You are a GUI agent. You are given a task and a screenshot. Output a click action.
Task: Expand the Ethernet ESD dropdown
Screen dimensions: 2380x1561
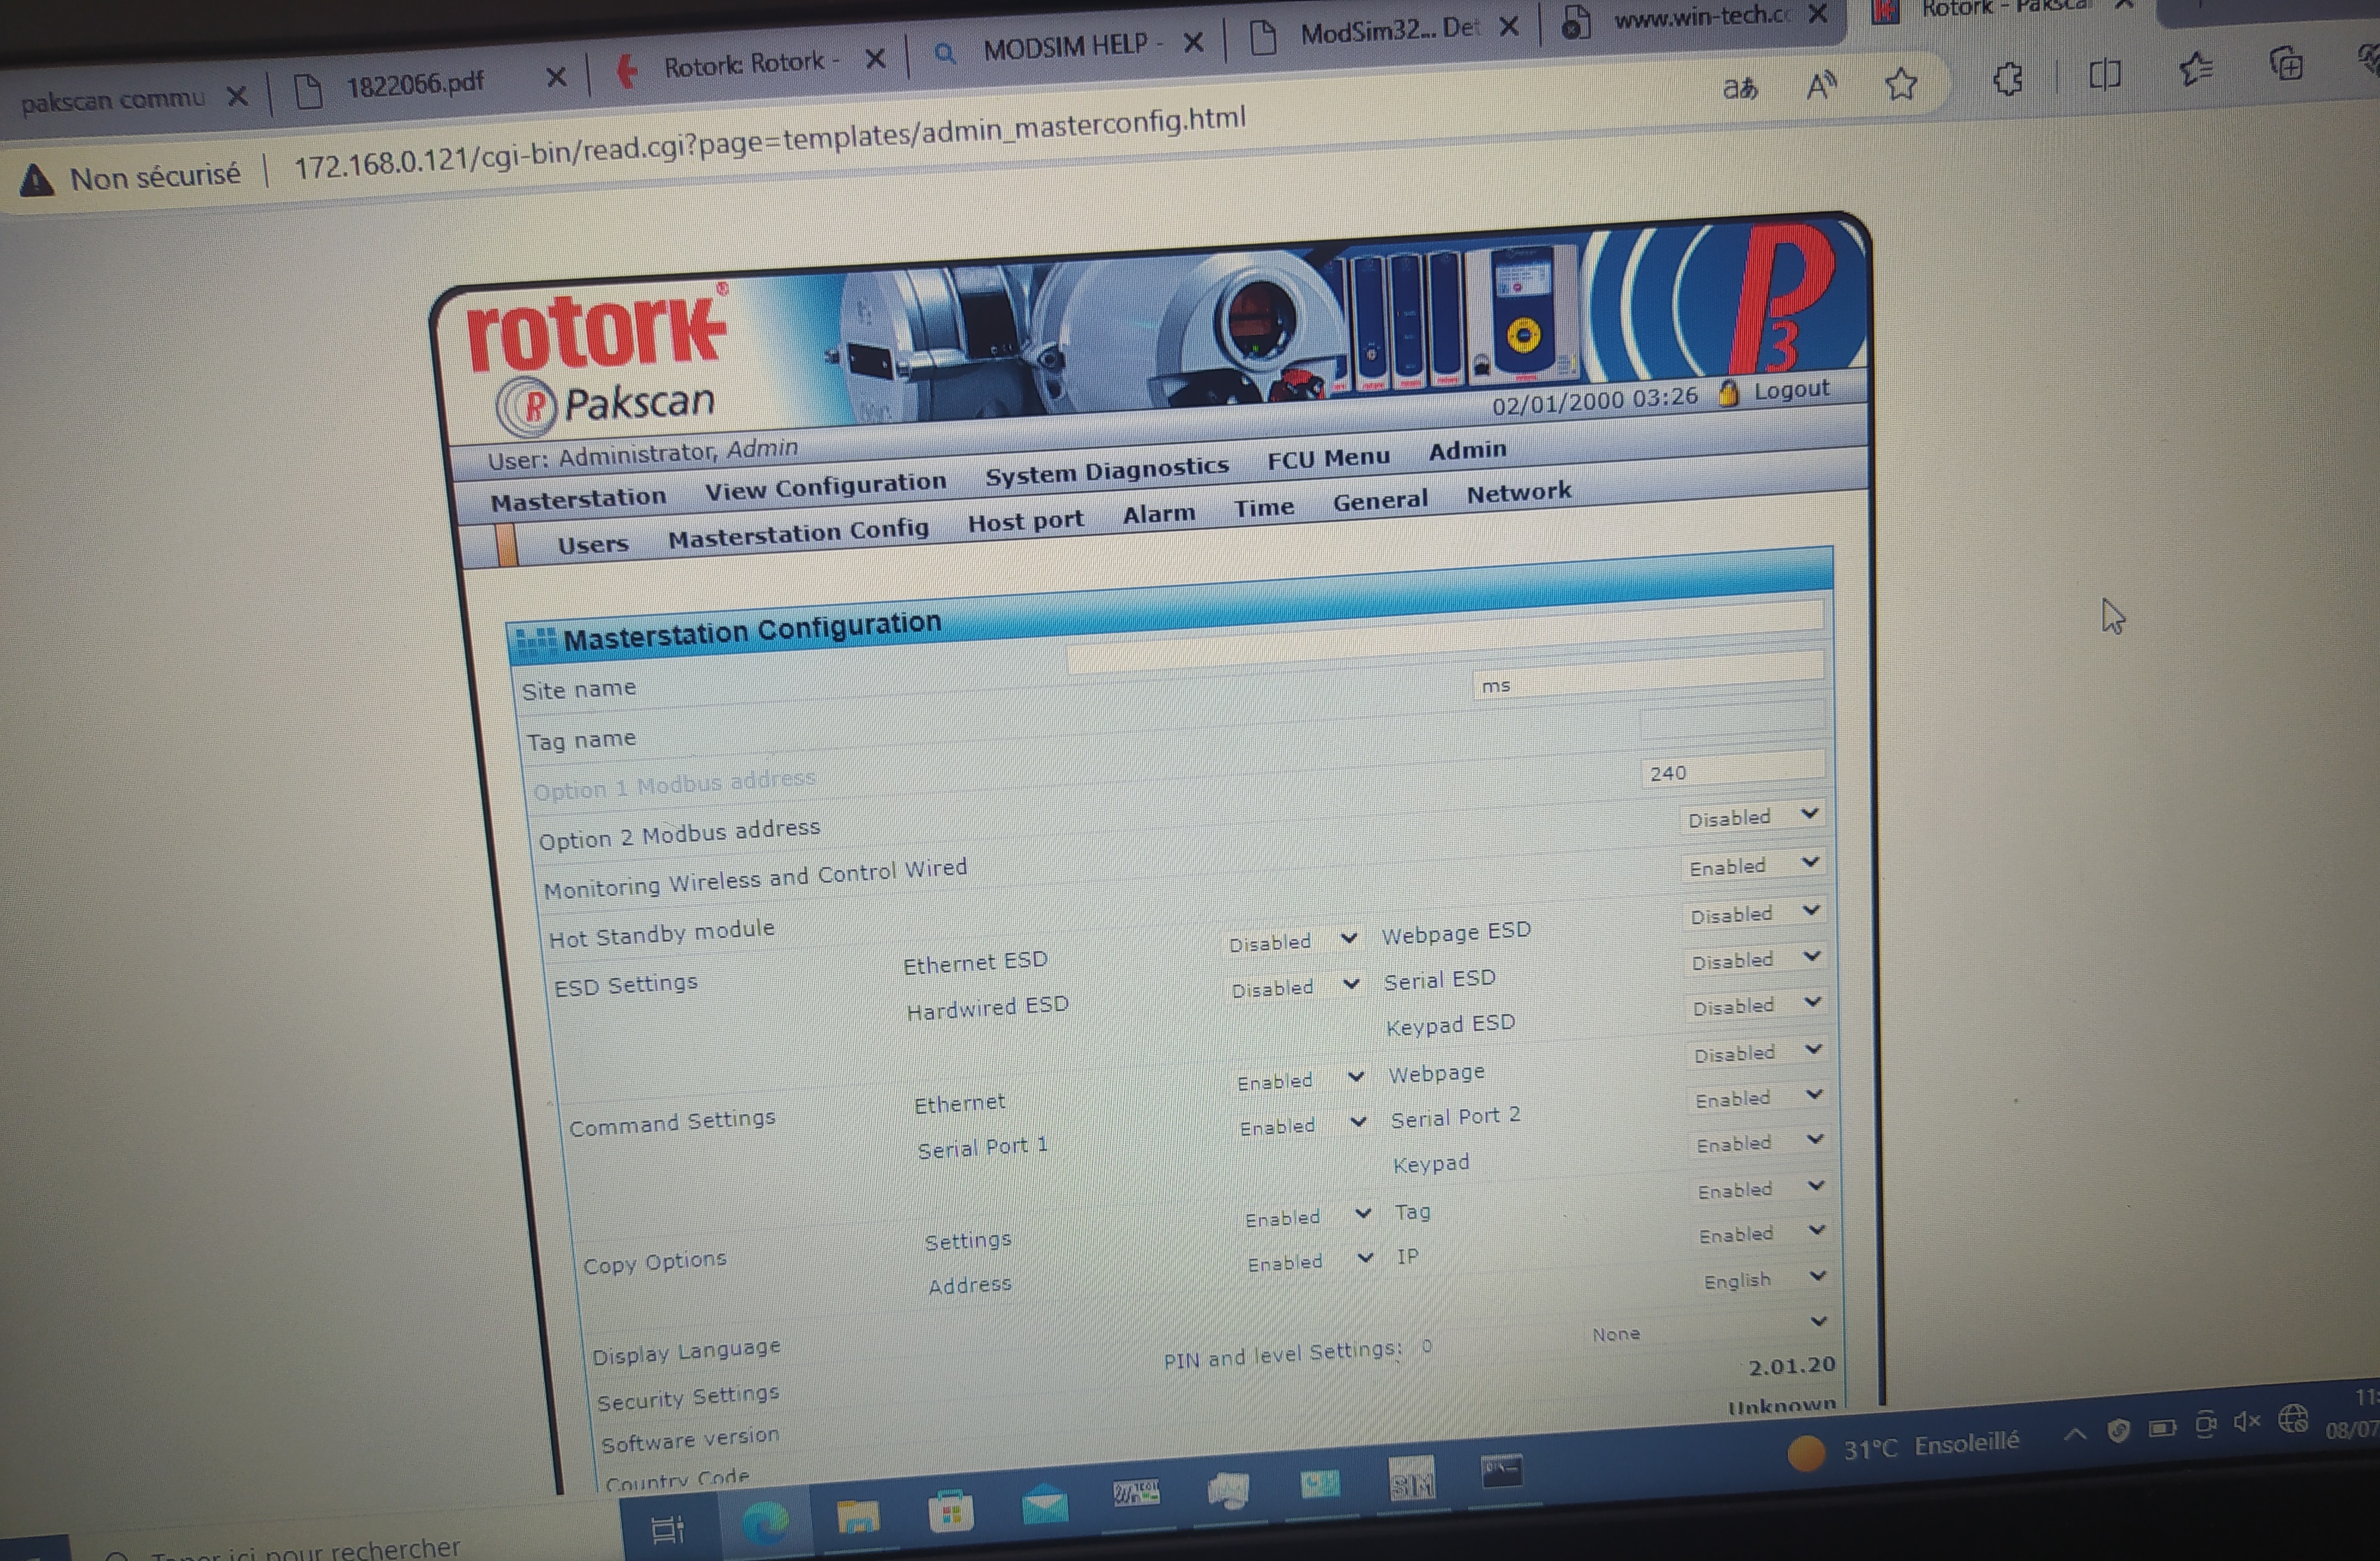click(1291, 941)
